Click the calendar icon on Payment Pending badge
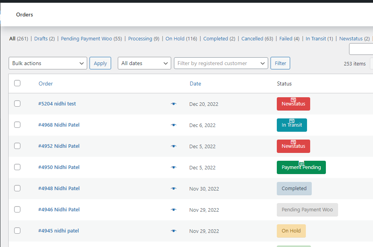The image size is (373, 247). click(x=301, y=163)
